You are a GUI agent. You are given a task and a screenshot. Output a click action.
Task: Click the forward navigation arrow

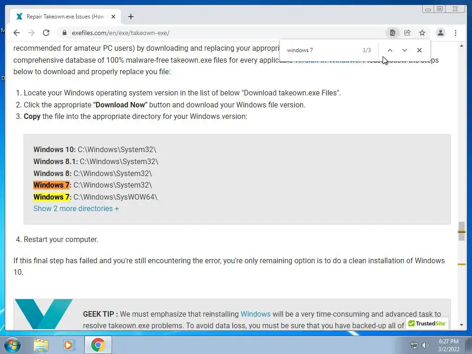[x=31, y=33]
